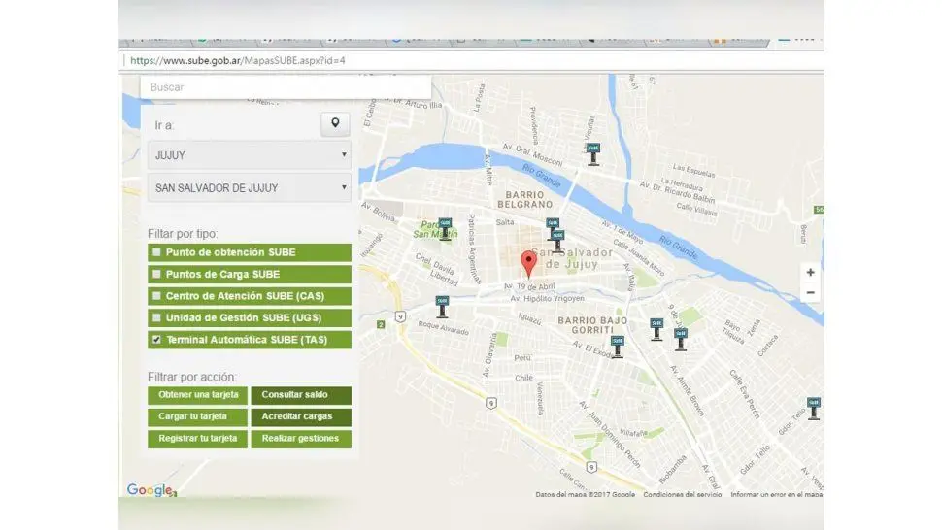Zoom in the map with plus button

(810, 272)
